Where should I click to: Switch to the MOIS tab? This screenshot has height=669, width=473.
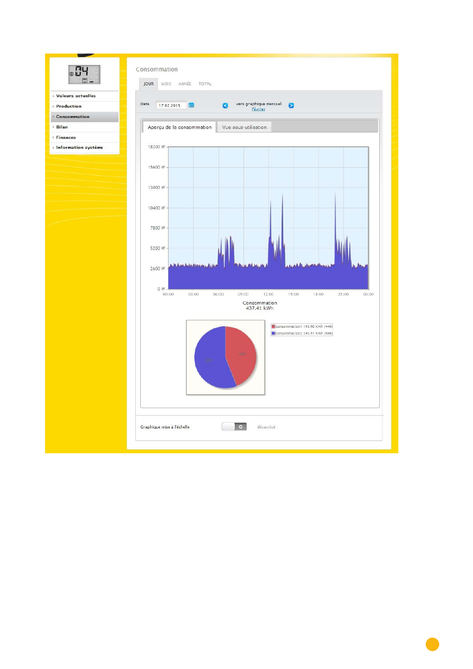[x=166, y=84]
